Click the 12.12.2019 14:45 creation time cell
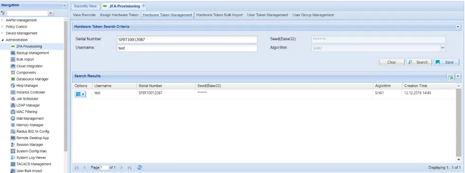This screenshot has height=173, width=465. (x=429, y=93)
